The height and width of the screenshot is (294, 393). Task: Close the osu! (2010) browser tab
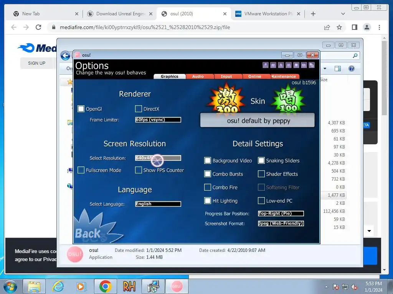[x=225, y=14]
